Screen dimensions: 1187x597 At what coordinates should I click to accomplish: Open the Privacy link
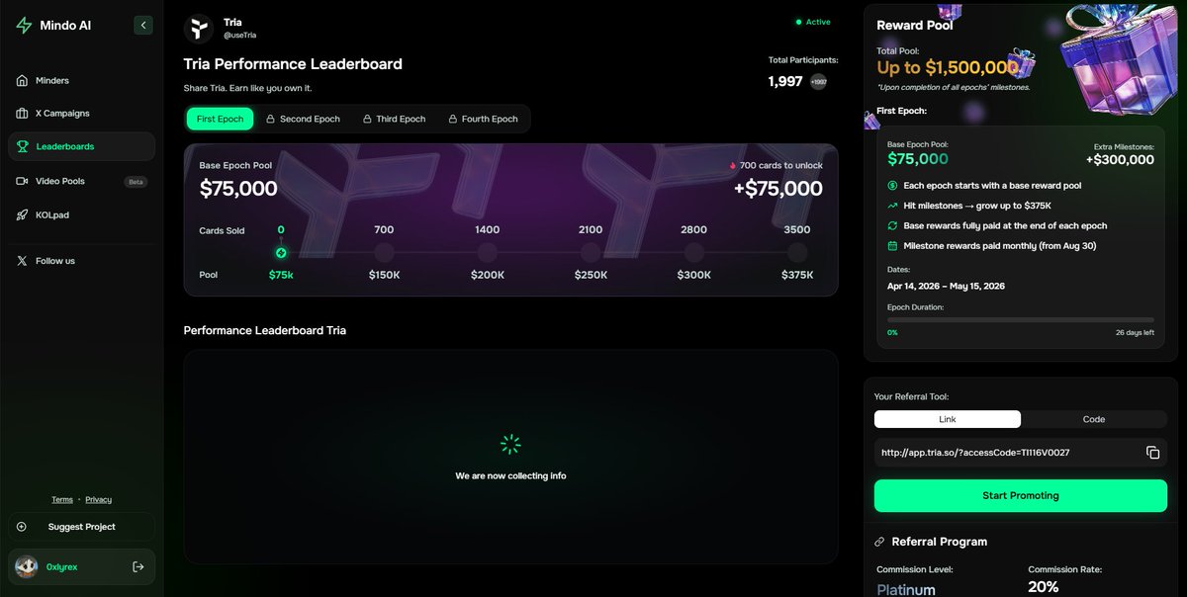98,499
